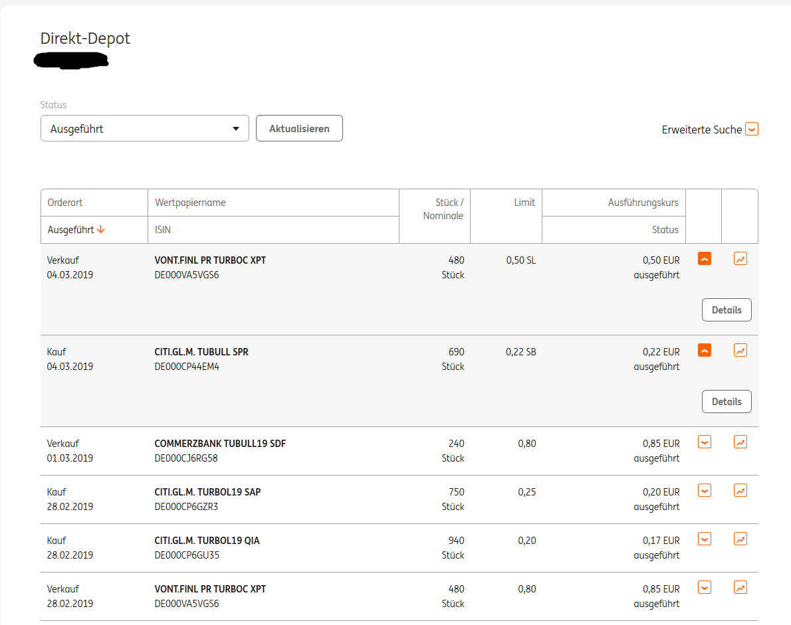Expand the Erweiterte Suche options

coord(752,130)
